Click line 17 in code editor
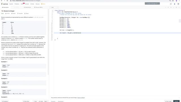This screenshot has height=102, width=181. [x=117, y=33]
